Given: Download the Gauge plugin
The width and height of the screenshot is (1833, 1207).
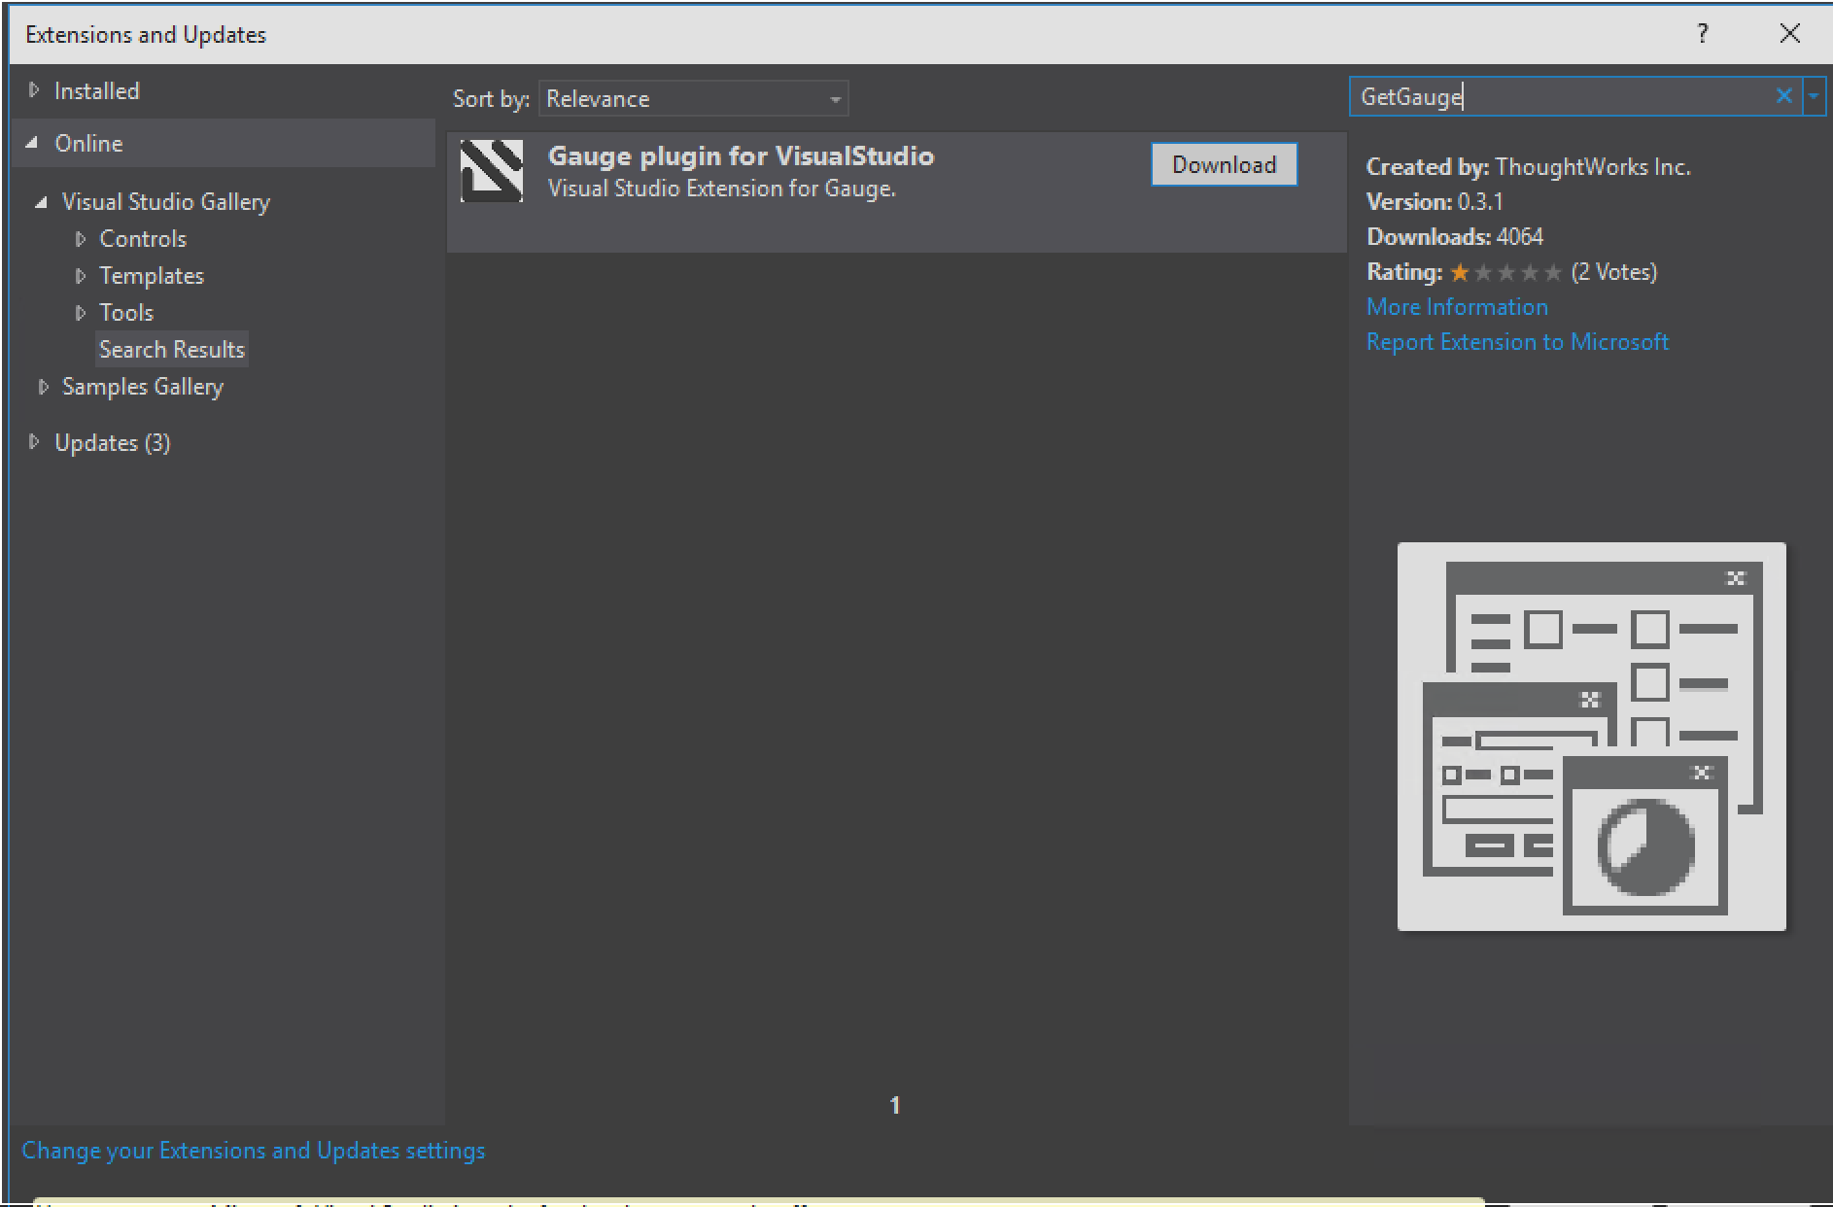Looking at the screenshot, I should 1224,164.
